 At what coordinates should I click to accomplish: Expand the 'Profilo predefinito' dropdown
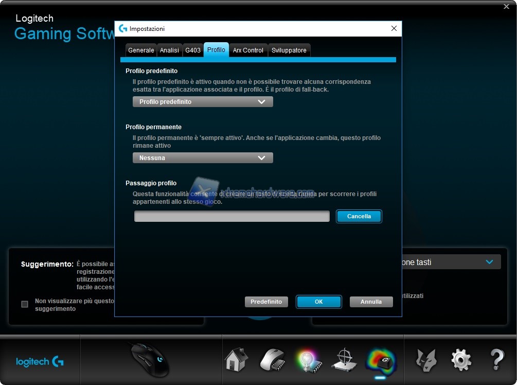pos(203,102)
